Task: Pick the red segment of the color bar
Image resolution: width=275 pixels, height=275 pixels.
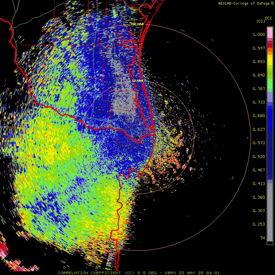Action: [270, 46]
